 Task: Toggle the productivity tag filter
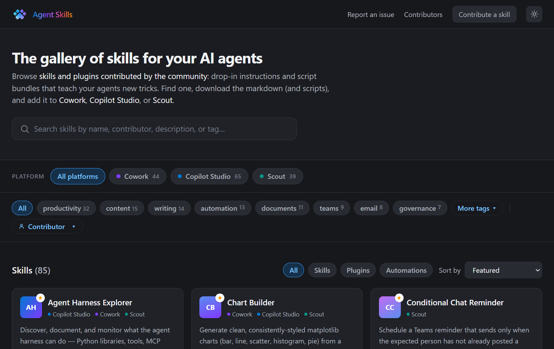point(66,208)
